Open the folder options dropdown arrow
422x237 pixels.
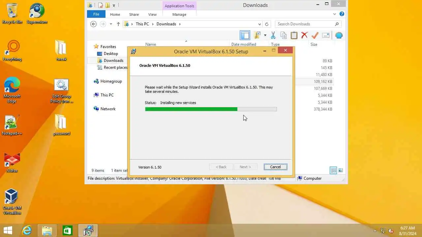tap(265, 35)
